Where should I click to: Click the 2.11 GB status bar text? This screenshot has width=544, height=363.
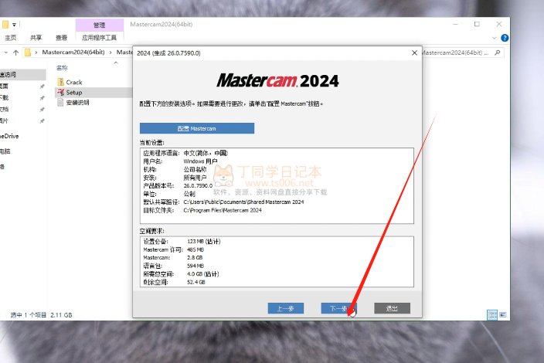click(x=61, y=315)
